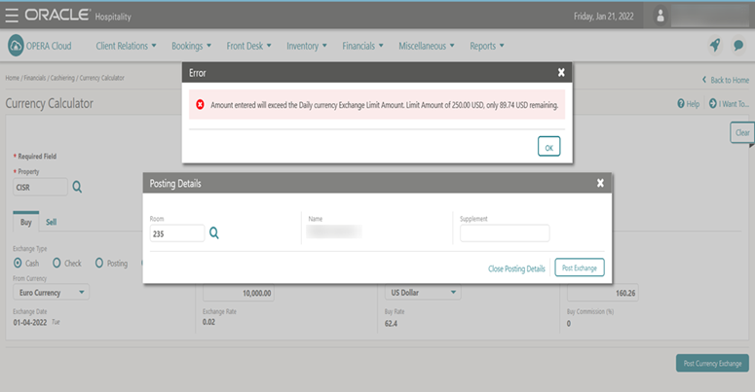Click the rocket quick launch icon
Viewport: 755px width, 392px height.
(715, 46)
